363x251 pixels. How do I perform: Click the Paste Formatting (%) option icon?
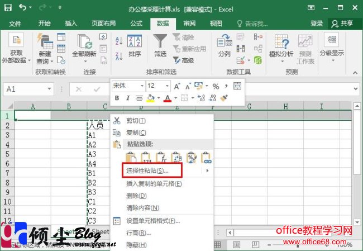click(191, 158)
